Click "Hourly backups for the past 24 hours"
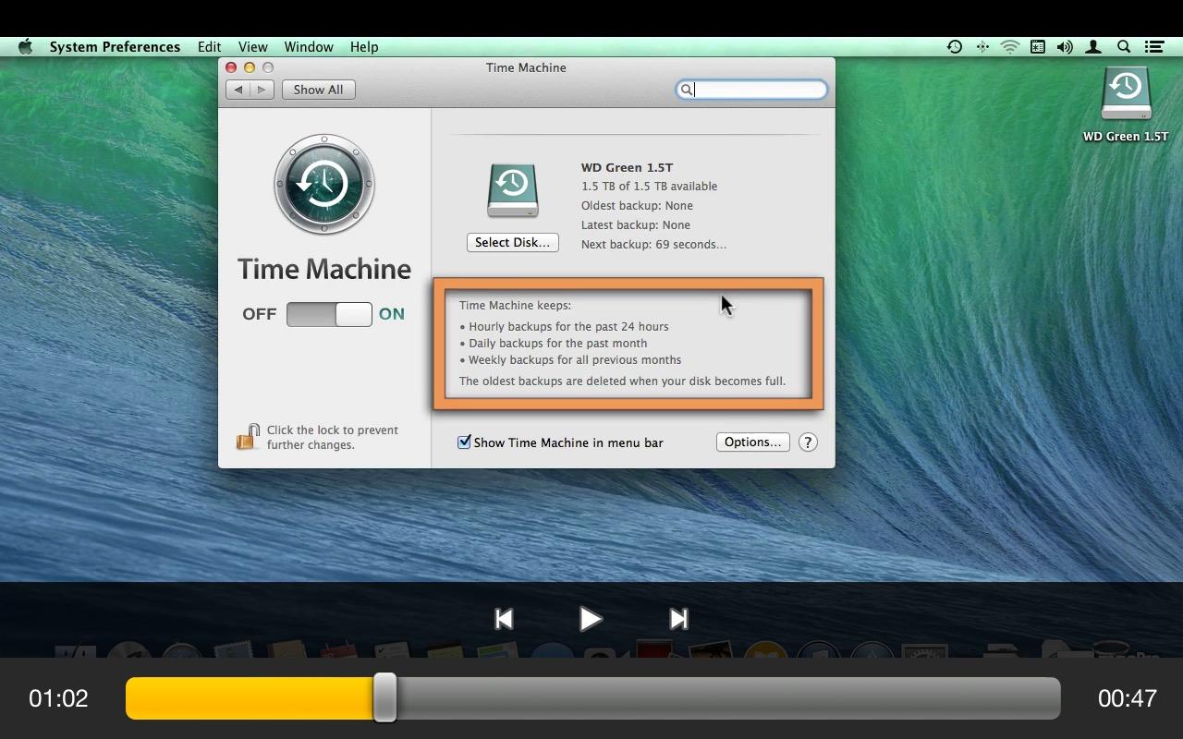Viewport: 1183px width, 739px height. pos(568,326)
